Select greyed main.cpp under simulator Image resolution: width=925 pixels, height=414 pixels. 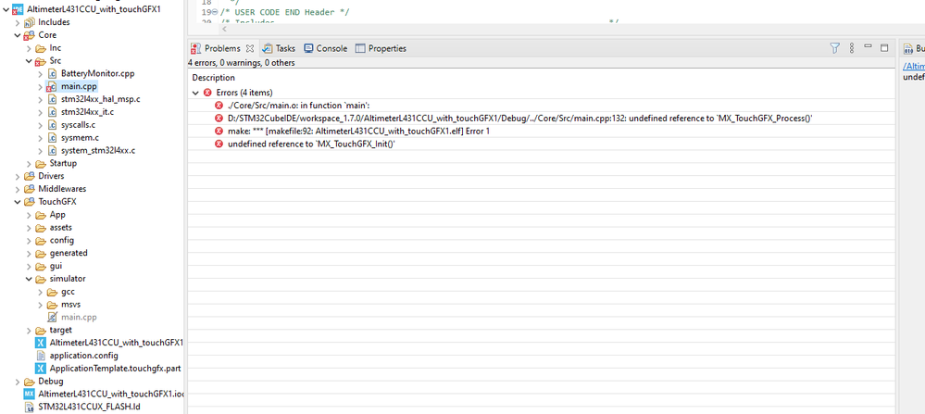[79, 318]
